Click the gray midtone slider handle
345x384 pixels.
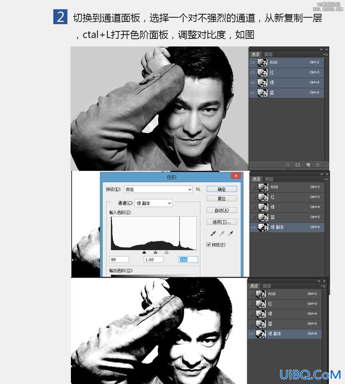pyautogui.click(x=156, y=252)
